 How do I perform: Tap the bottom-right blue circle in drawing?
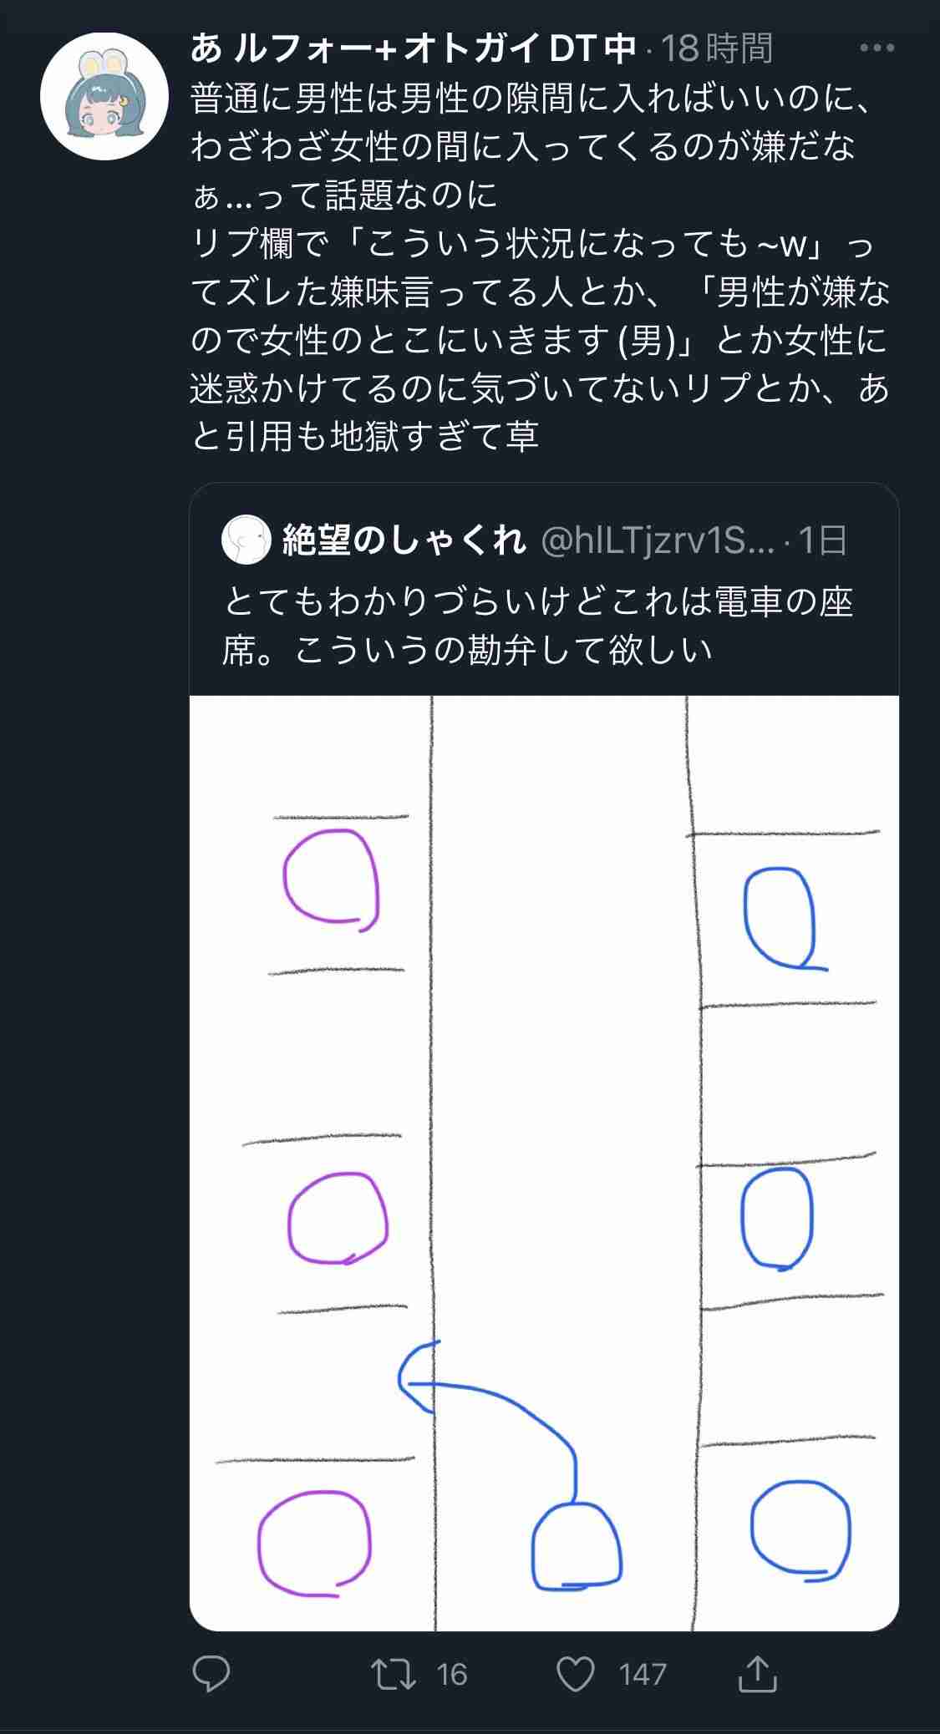800,1531
